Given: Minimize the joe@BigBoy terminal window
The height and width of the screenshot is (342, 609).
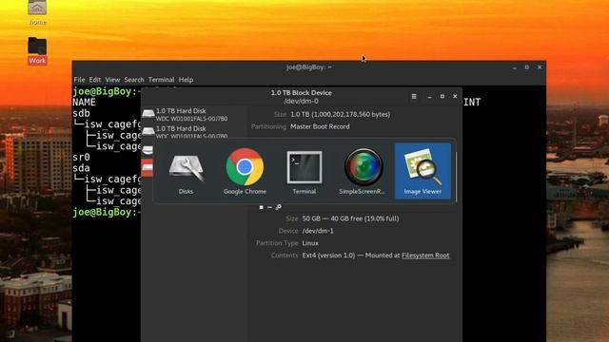Looking at the screenshot, I should click(x=514, y=67).
